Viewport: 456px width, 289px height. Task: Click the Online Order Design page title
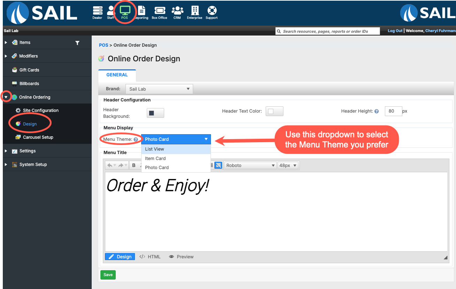[x=144, y=59]
